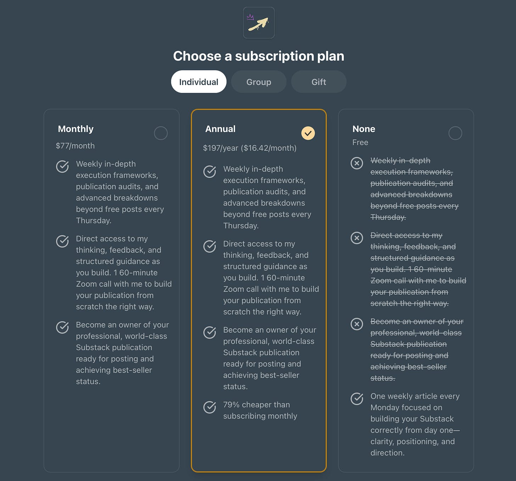Click None plan's weekly frameworks X icon
Screen dimensions: 516x481
coord(357,163)
